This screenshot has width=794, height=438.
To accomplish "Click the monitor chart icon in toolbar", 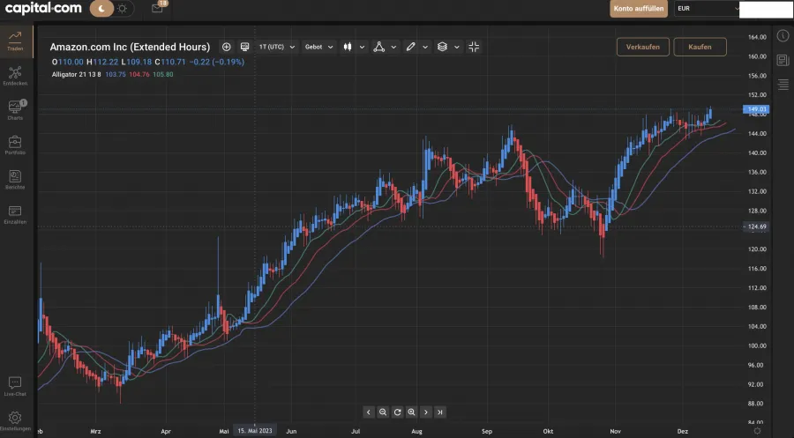I will click(x=244, y=47).
